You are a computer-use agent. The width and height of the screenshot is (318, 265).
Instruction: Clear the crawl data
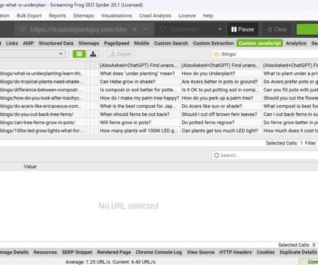coord(277,29)
